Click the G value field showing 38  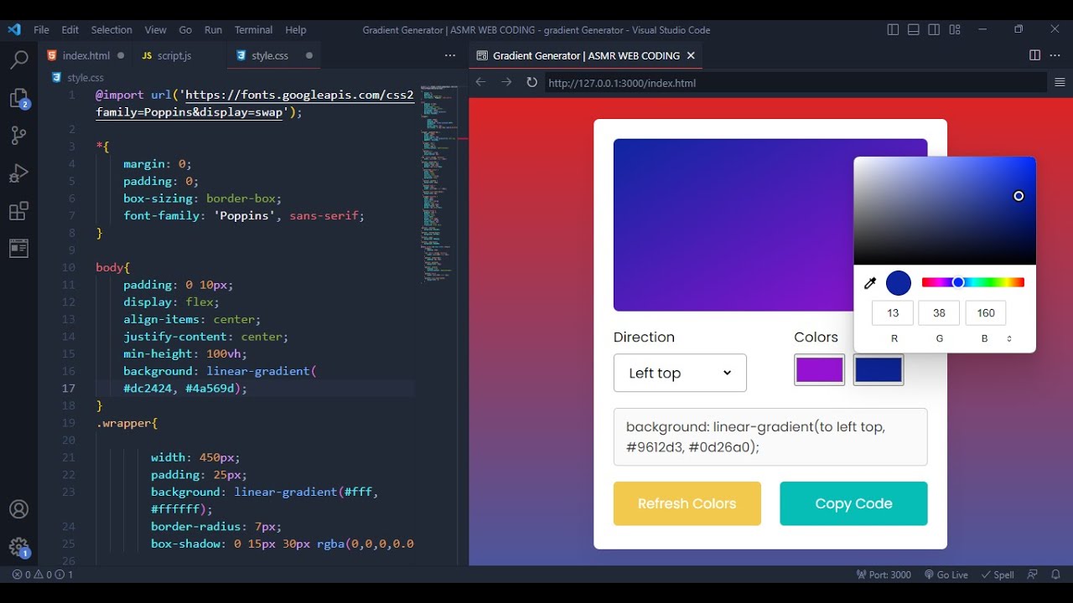(939, 313)
